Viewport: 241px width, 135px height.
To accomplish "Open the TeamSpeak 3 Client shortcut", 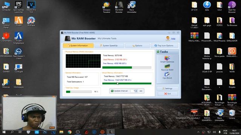I will click(18, 53).
